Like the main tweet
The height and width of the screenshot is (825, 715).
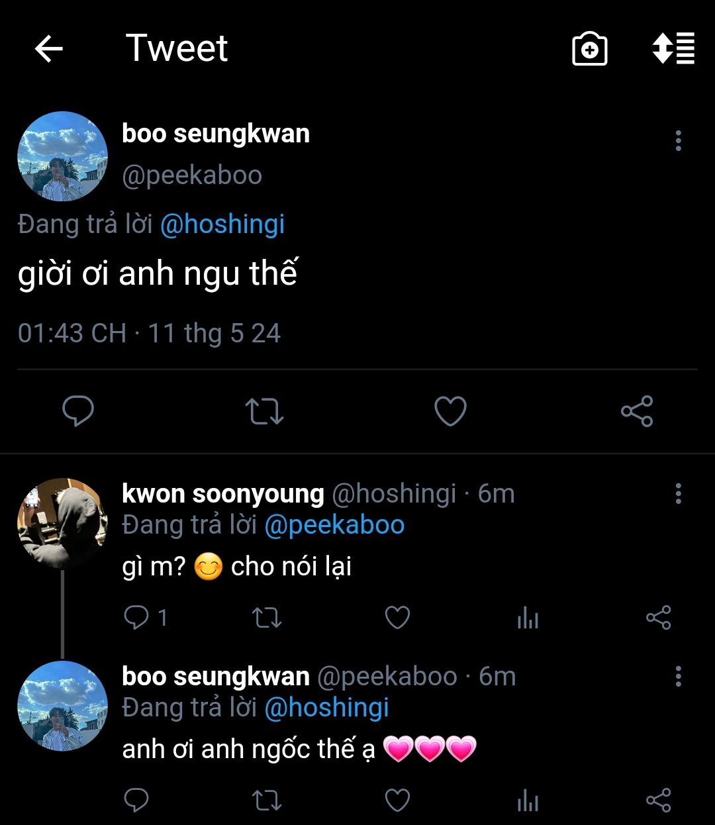450,411
